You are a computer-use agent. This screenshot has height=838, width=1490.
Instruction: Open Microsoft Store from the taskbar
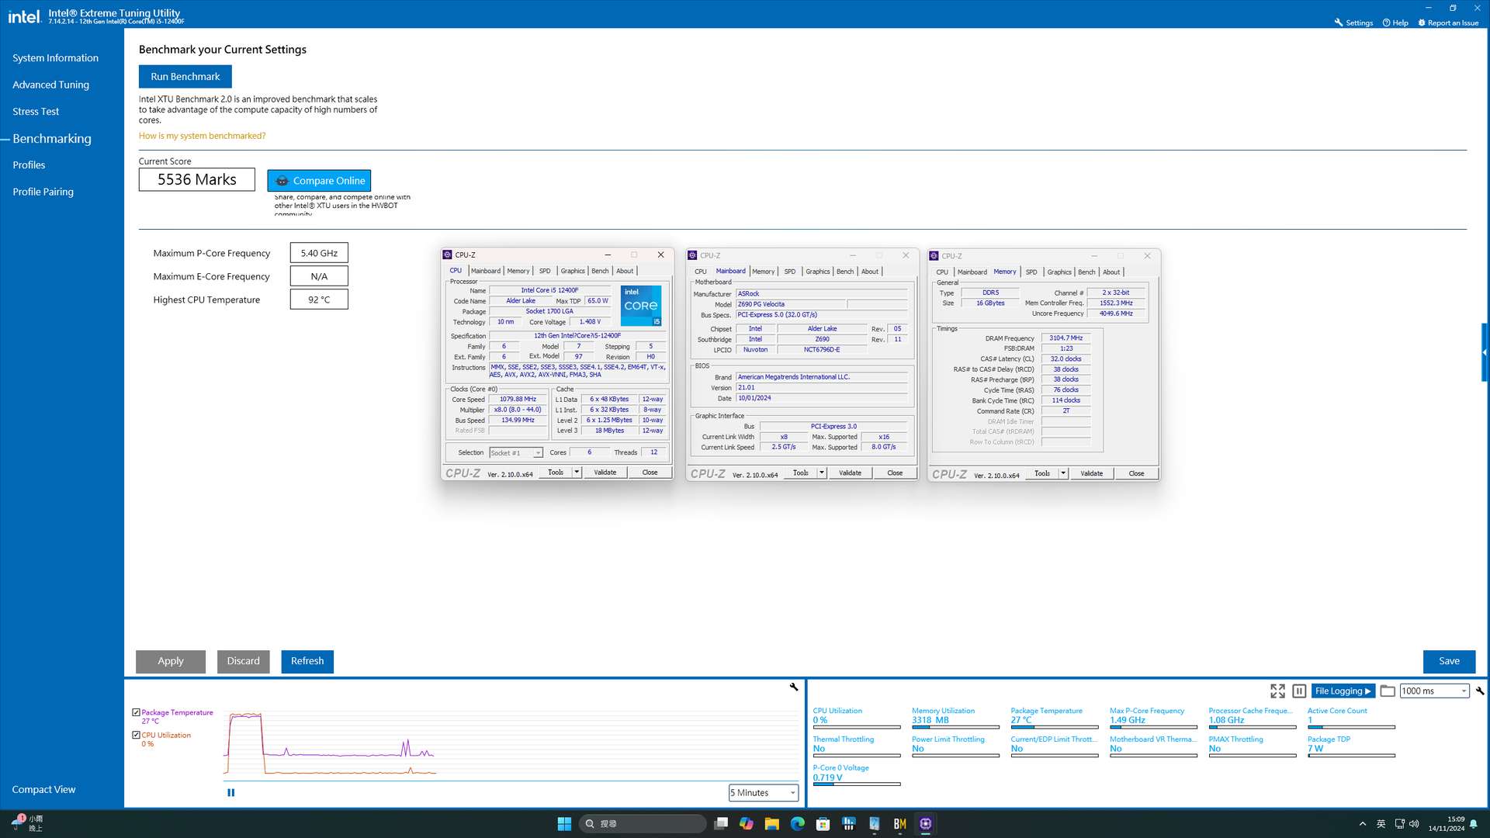pyautogui.click(x=823, y=824)
